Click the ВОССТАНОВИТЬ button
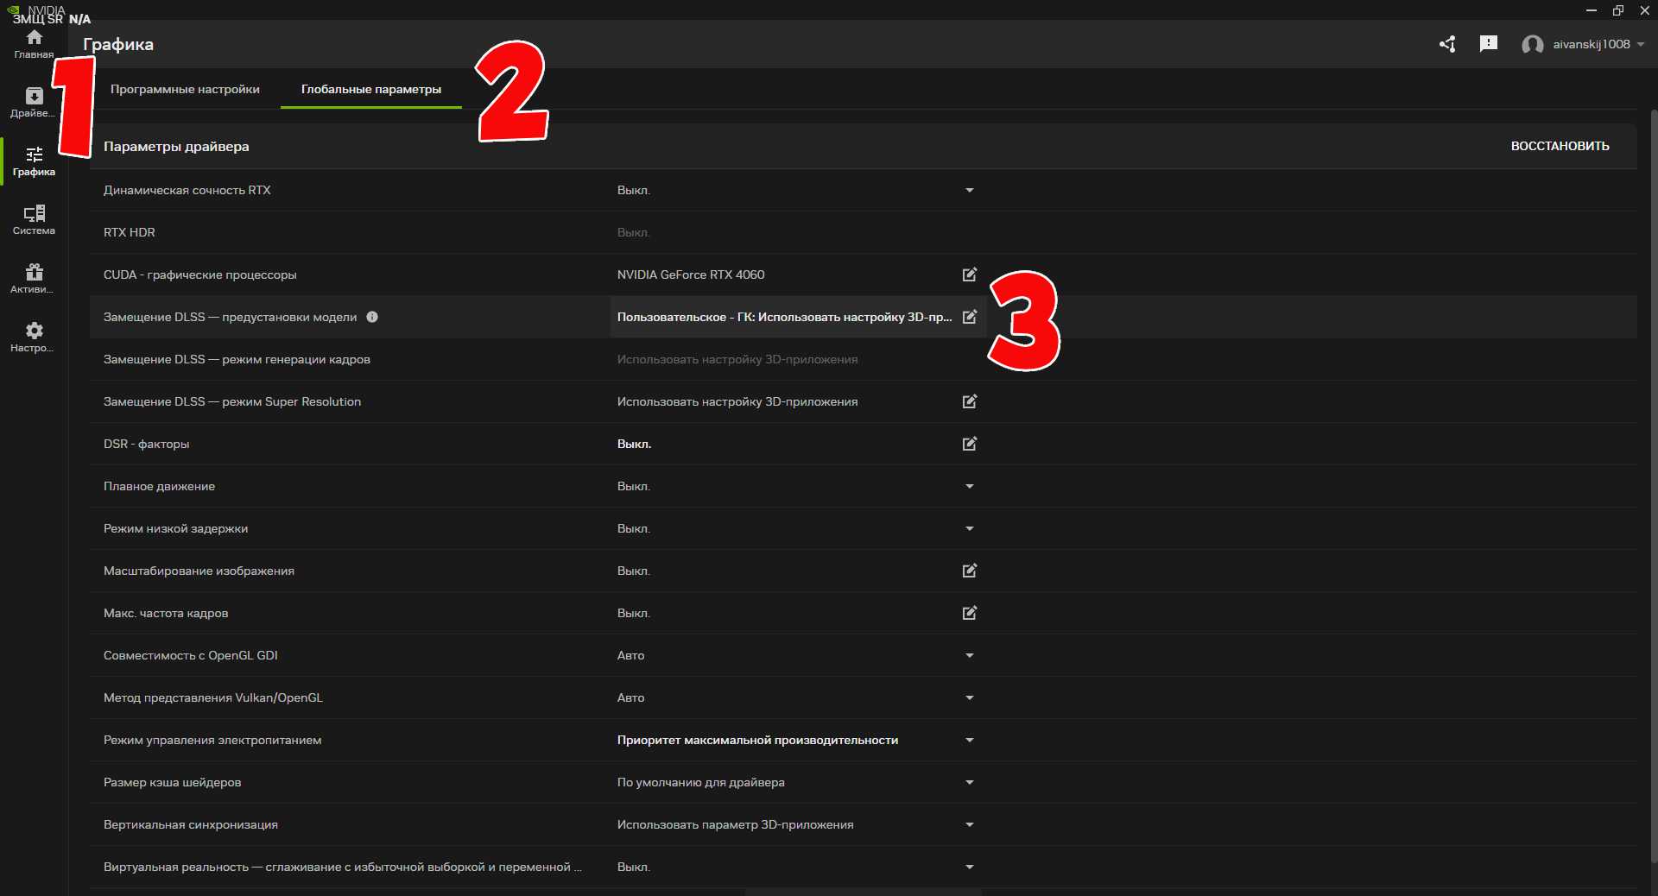This screenshot has width=1658, height=896. click(x=1560, y=146)
